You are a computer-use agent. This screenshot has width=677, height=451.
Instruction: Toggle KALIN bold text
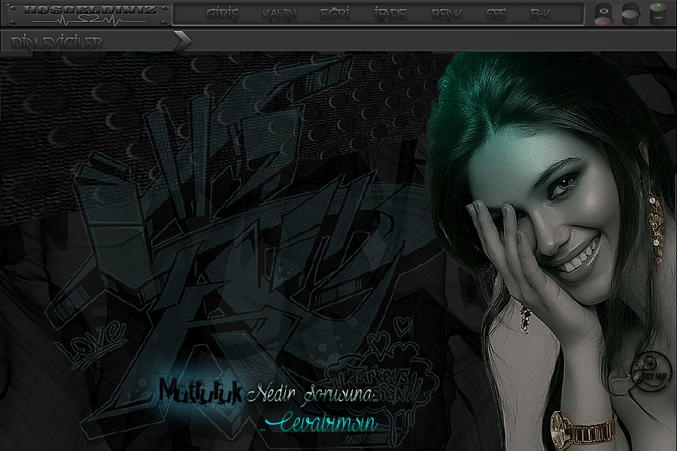coord(279,14)
